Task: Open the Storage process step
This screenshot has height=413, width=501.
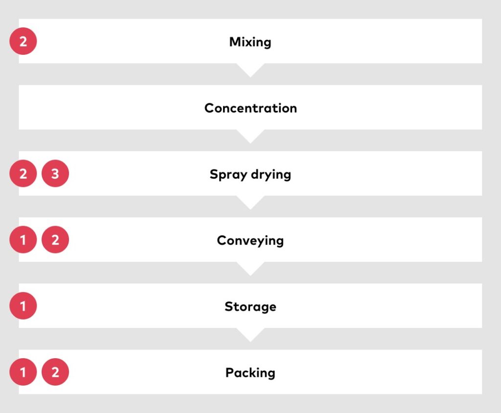Action: (250, 306)
